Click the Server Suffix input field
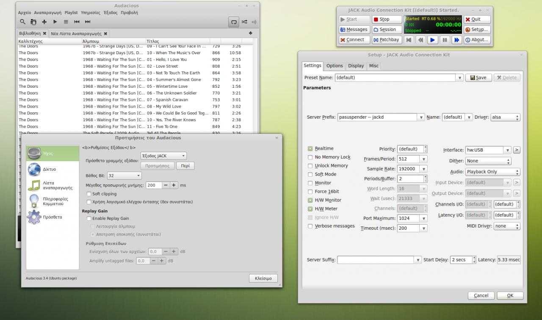 point(376,260)
